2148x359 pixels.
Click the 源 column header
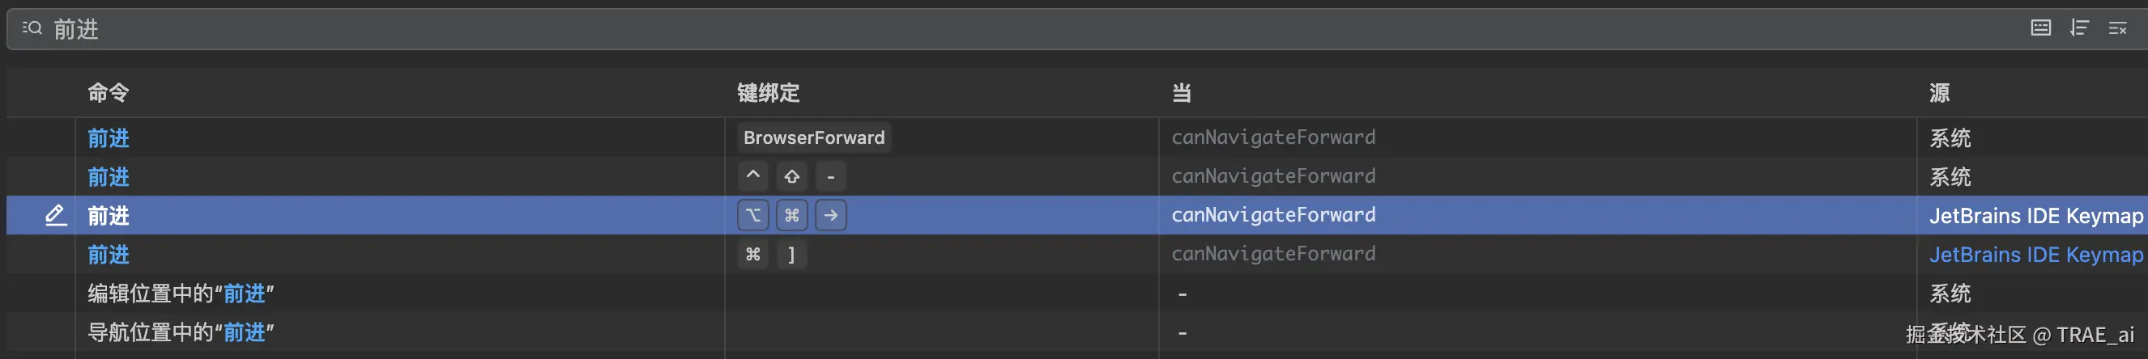pyautogui.click(x=1939, y=92)
